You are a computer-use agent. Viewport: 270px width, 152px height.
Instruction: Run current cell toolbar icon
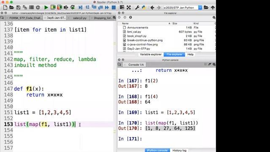point(53,8)
